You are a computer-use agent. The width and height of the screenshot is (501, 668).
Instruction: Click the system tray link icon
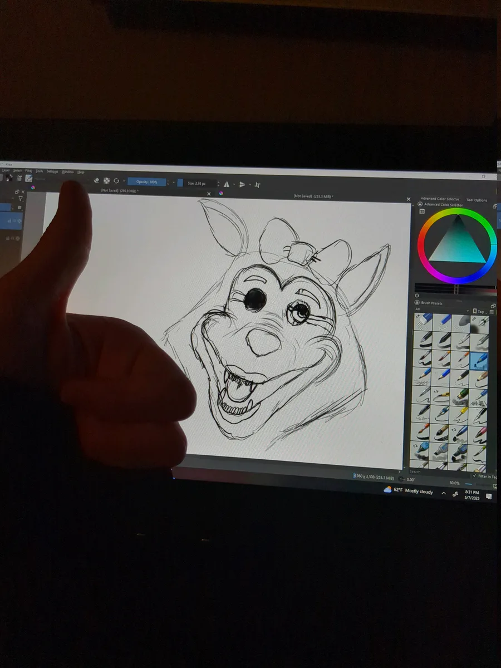coord(455,494)
